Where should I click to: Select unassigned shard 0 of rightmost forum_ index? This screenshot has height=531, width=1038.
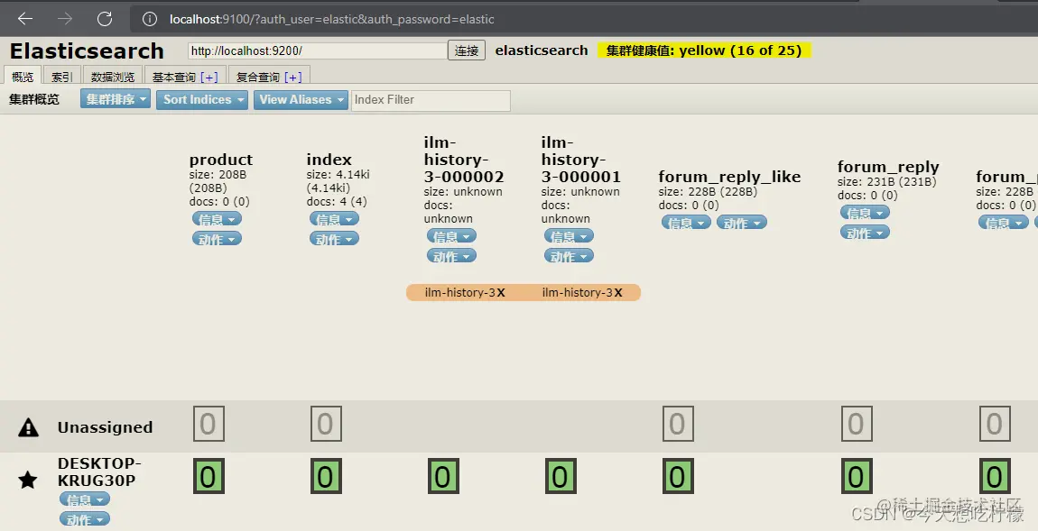click(x=995, y=424)
